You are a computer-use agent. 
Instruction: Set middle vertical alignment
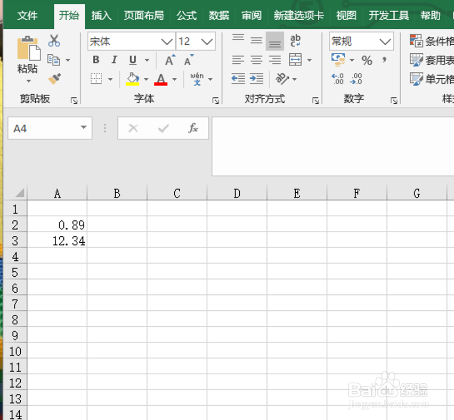tap(256, 40)
